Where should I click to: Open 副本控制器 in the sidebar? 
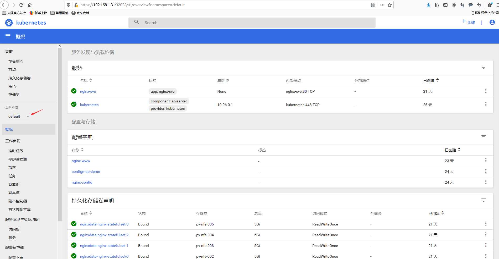pyautogui.click(x=18, y=201)
